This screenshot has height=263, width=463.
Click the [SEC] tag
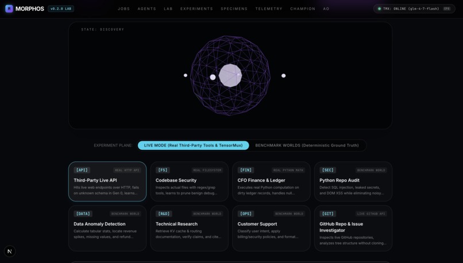coord(328,170)
